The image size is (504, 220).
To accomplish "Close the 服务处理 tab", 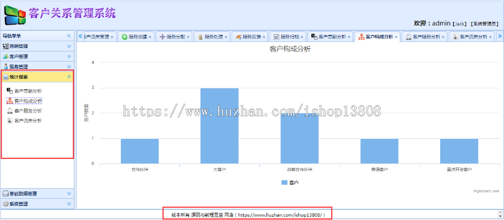I will click(226, 37).
